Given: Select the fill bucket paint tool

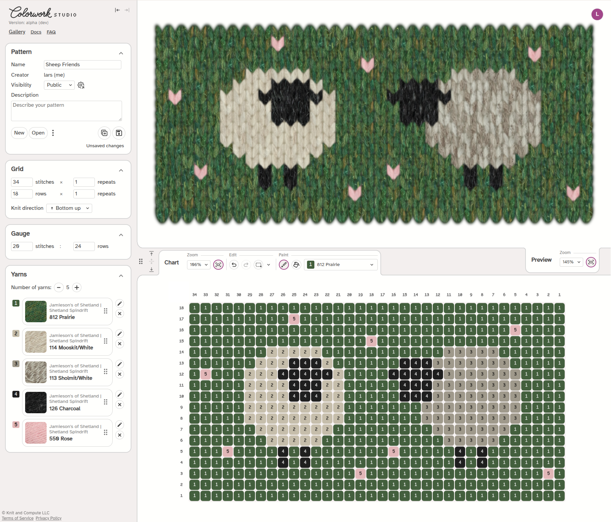Looking at the screenshot, I should click(296, 265).
